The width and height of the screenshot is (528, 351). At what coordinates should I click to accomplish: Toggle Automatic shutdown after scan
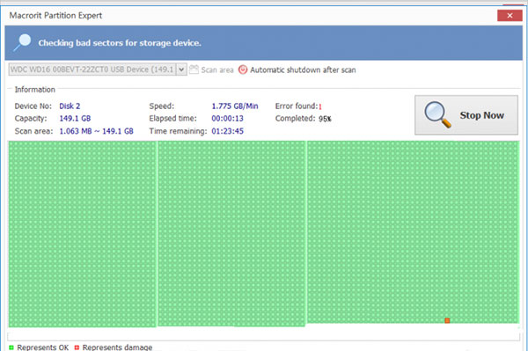pos(303,70)
